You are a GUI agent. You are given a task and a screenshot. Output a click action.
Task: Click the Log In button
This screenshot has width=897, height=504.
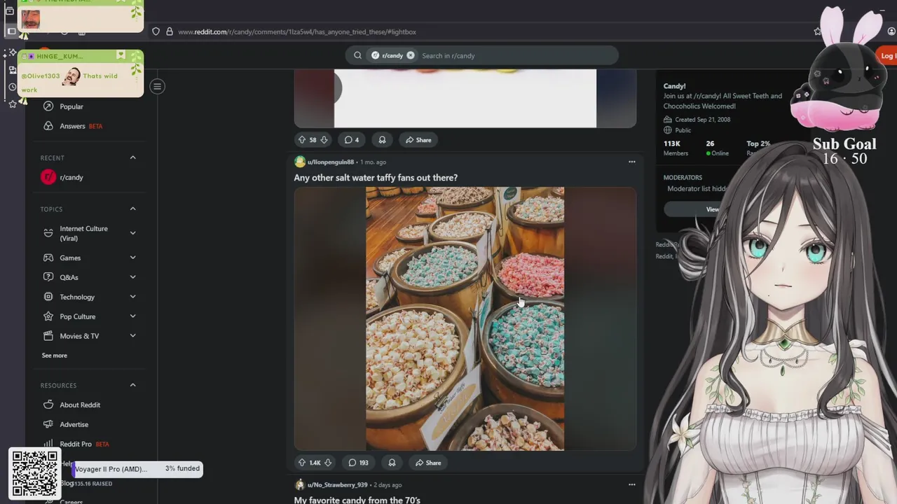point(888,56)
